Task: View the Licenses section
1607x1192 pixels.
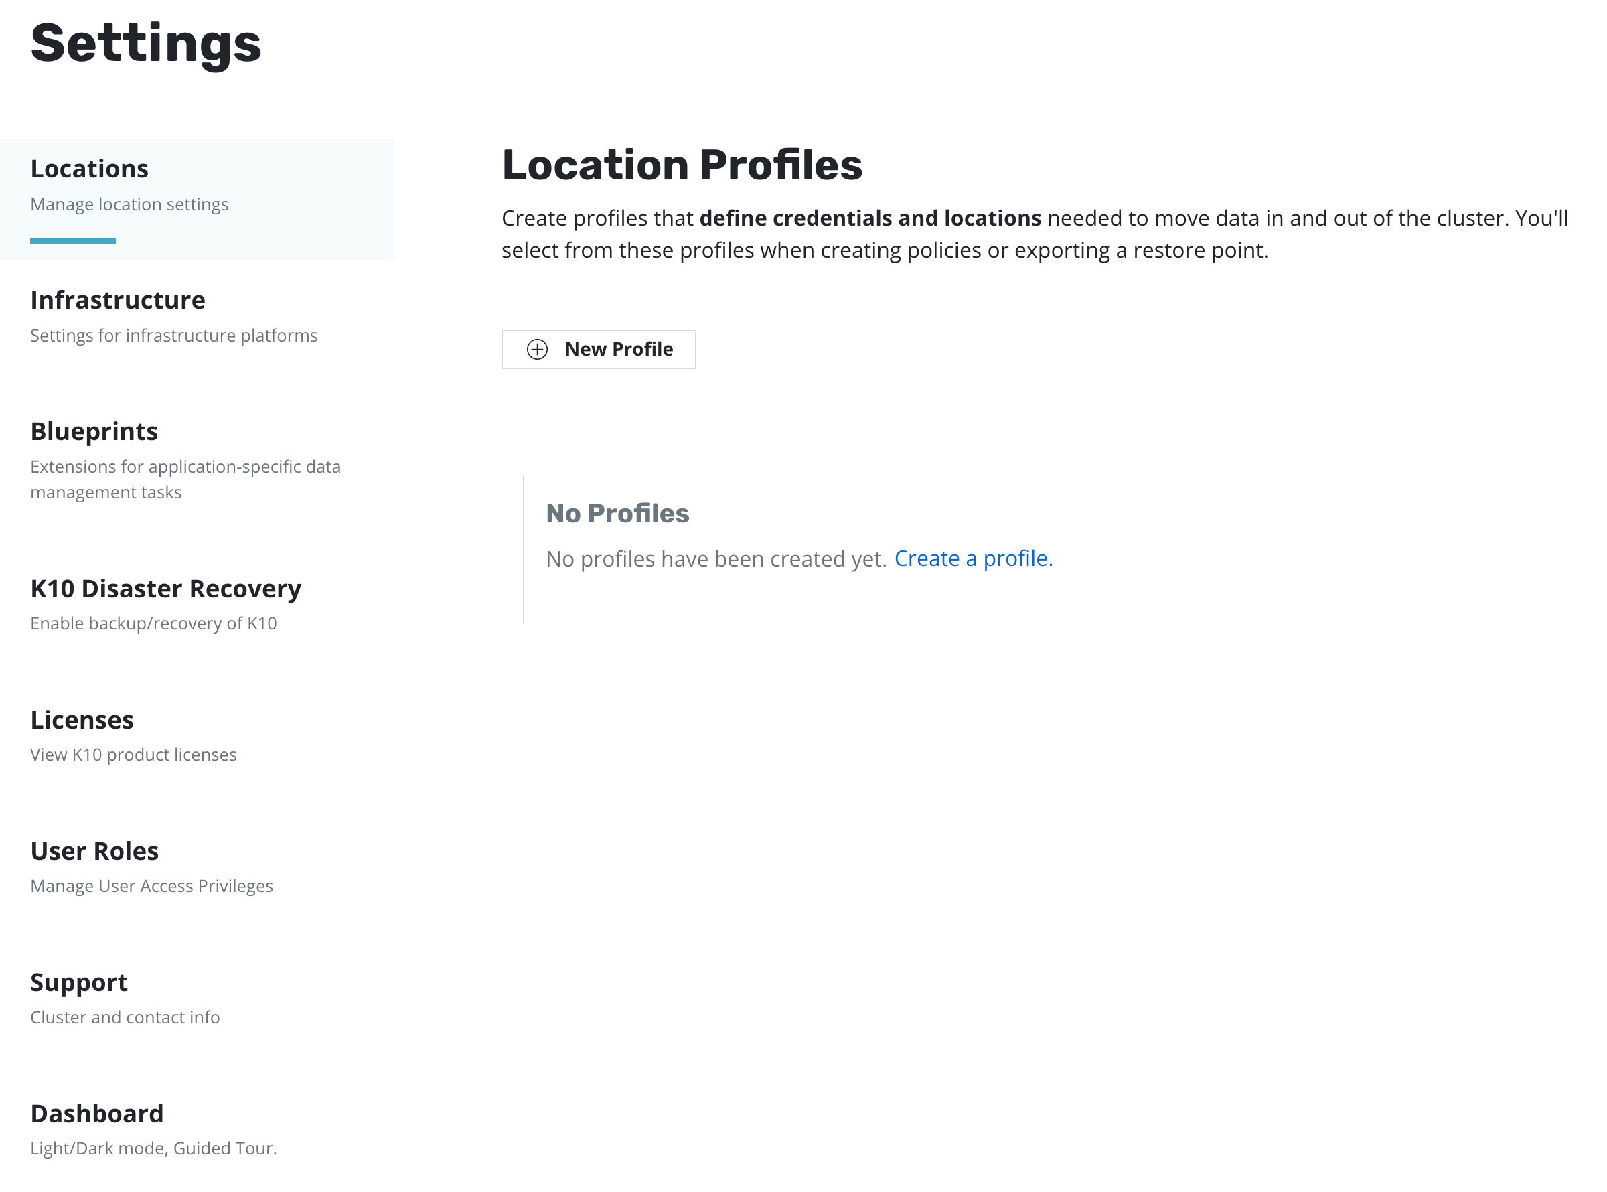Action: tap(82, 720)
